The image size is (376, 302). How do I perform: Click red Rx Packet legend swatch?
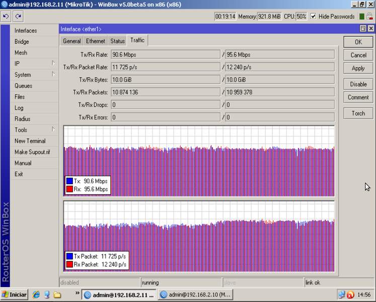tap(69, 264)
